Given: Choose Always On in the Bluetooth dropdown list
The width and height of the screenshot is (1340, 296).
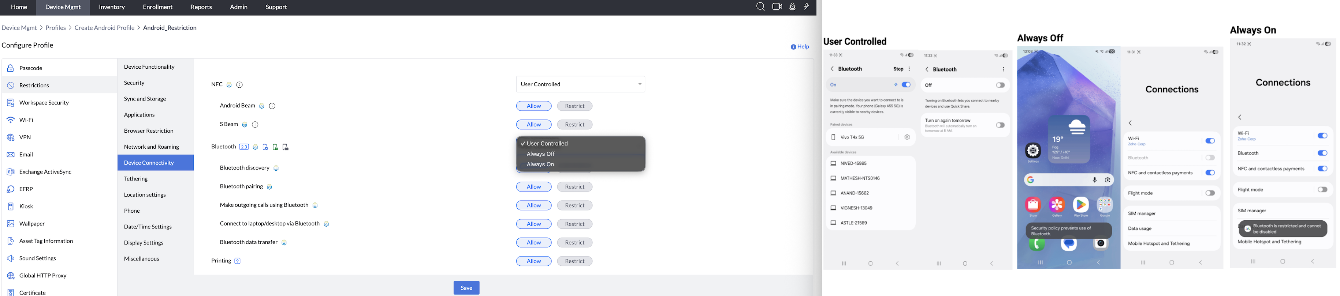Looking at the screenshot, I should tap(581, 164).
